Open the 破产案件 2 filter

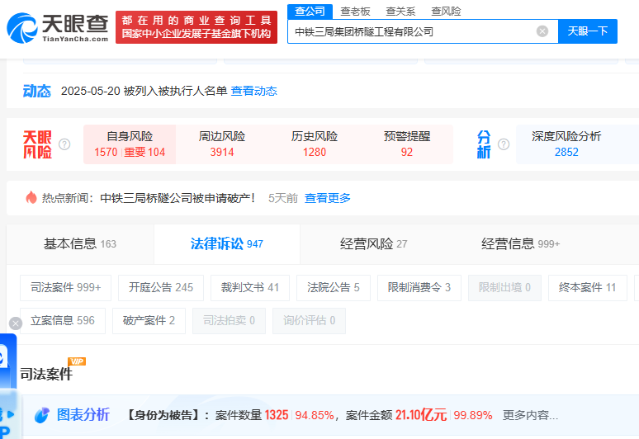[x=149, y=321]
